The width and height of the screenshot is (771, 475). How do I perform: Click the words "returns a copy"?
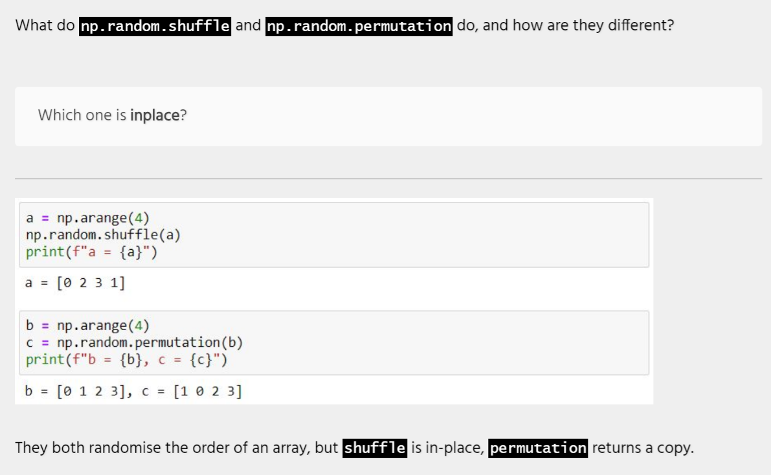[642, 447]
